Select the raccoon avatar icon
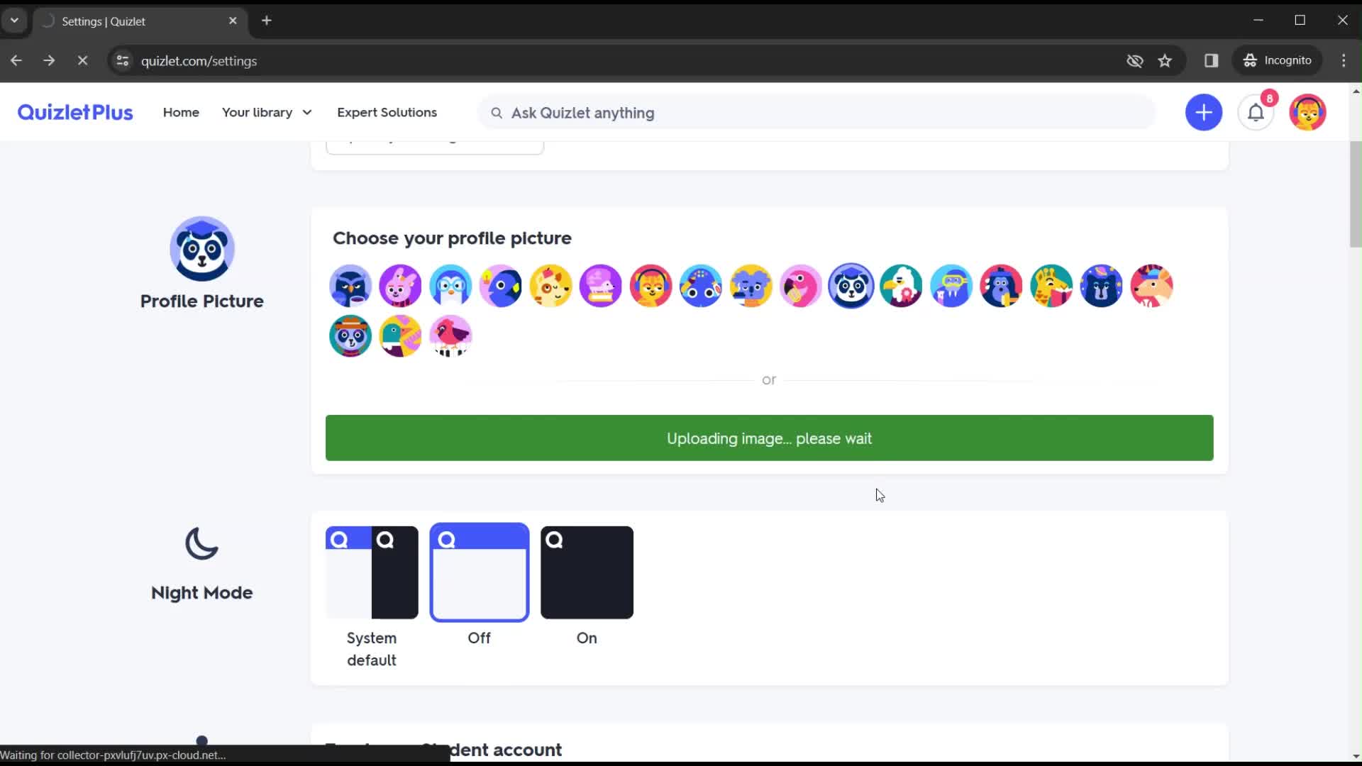Screen dimensions: 1362x766 (350, 335)
